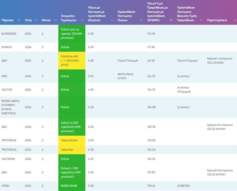
Task: Select the yellow MyHome 4All tariff cell
Action: click(72, 61)
